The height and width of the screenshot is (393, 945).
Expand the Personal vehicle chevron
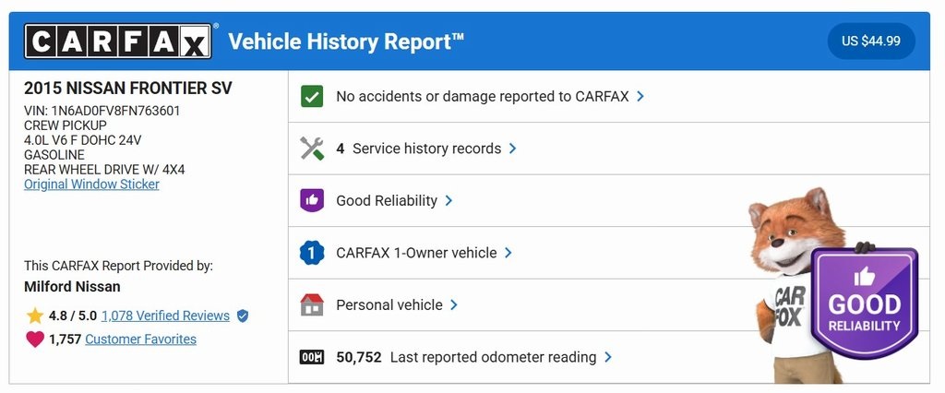coord(454,305)
